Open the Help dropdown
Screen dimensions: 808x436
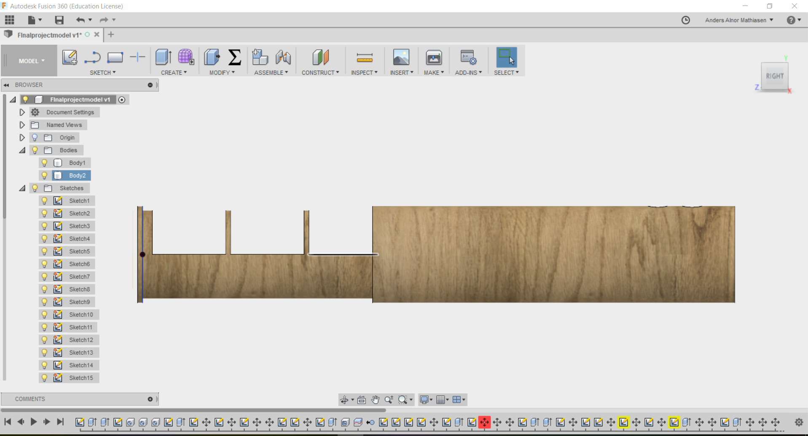[x=794, y=20]
